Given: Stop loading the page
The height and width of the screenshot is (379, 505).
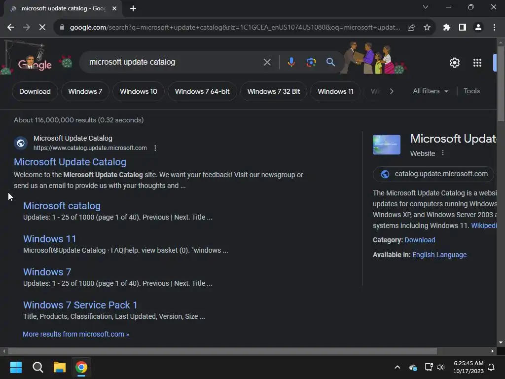Looking at the screenshot, I should pos(42,28).
